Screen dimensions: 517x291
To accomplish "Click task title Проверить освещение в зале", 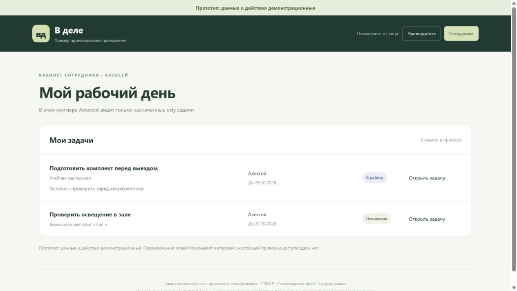I will pyautogui.click(x=90, y=215).
